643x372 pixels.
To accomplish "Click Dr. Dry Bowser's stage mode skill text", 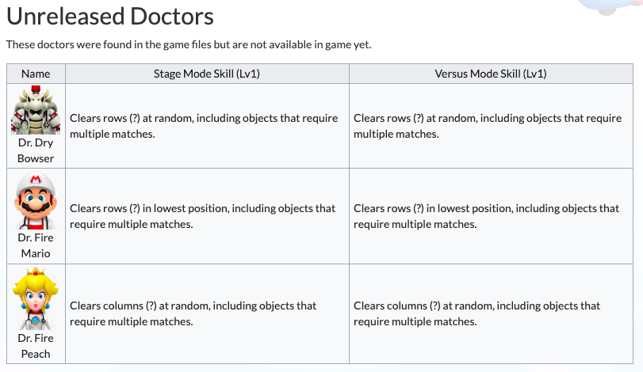I will pyautogui.click(x=204, y=126).
